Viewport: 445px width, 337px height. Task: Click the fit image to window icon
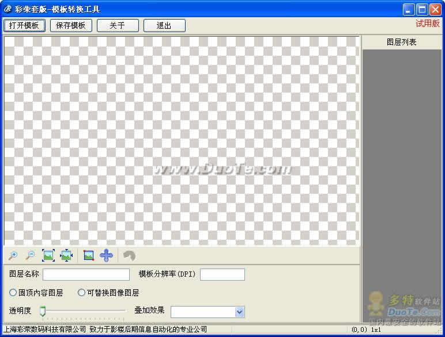click(48, 255)
